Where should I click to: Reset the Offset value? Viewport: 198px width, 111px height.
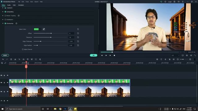78,33
